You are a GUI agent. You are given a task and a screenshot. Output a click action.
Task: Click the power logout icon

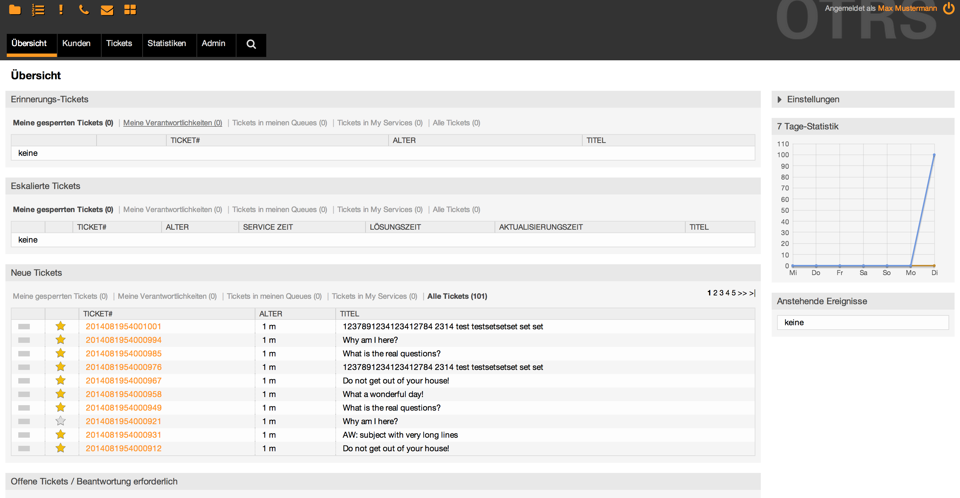tap(948, 8)
